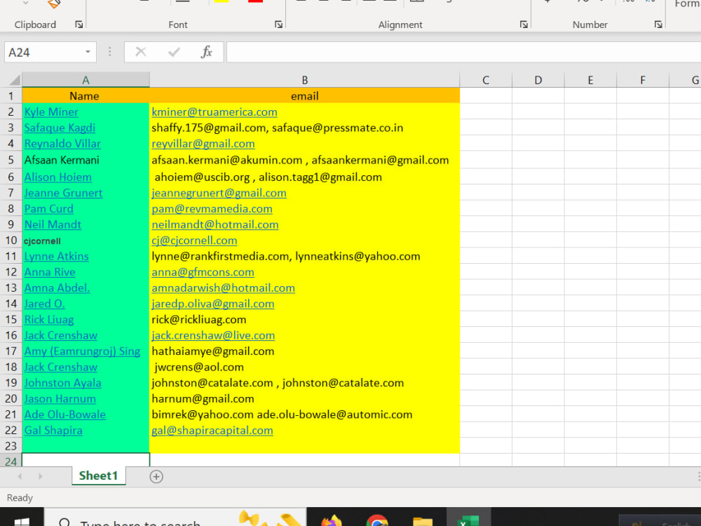Select the active cell A24
The image size is (701, 526).
[x=86, y=460]
